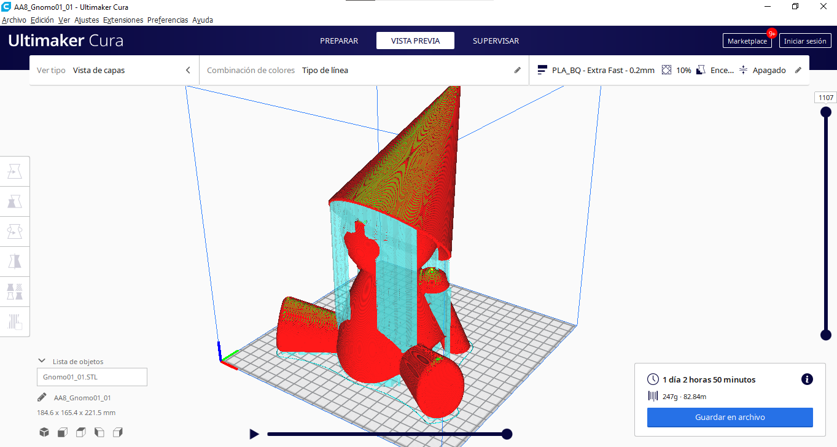
Task: Select the Rotate tool in left toolbar
Action: (15, 231)
